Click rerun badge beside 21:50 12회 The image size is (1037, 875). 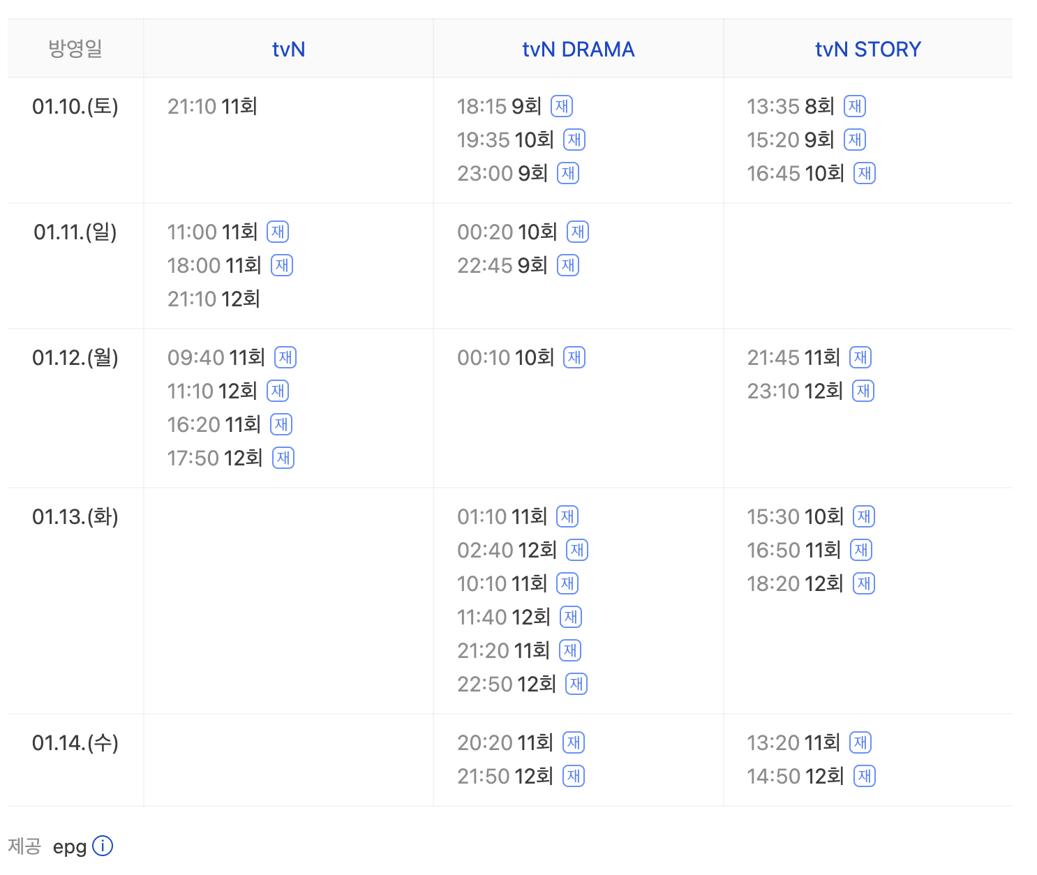(574, 776)
